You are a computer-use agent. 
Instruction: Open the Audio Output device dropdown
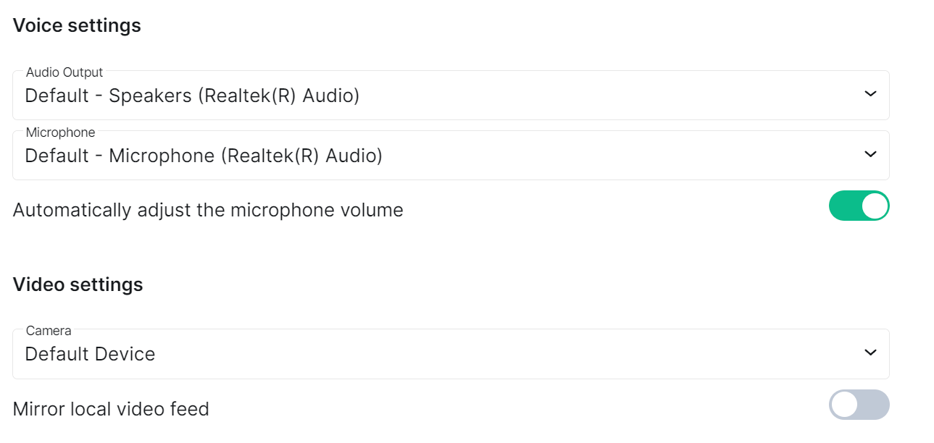(x=451, y=95)
